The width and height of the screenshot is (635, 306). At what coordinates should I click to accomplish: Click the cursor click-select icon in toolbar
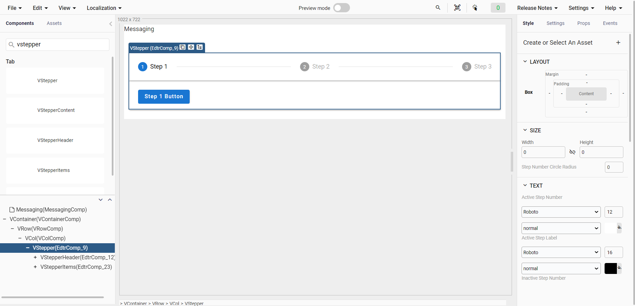tap(475, 8)
